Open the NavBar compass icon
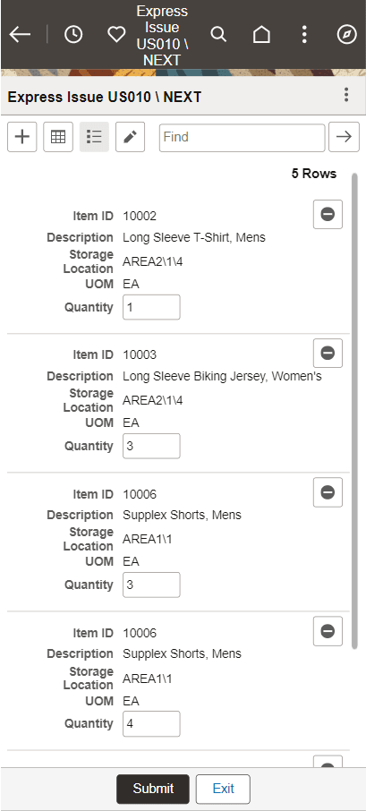Screen dimensions: 366x811 tap(347, 35)
